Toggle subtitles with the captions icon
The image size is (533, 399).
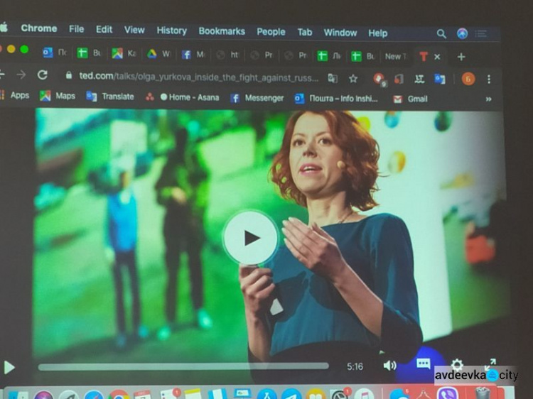pos(424,364)
